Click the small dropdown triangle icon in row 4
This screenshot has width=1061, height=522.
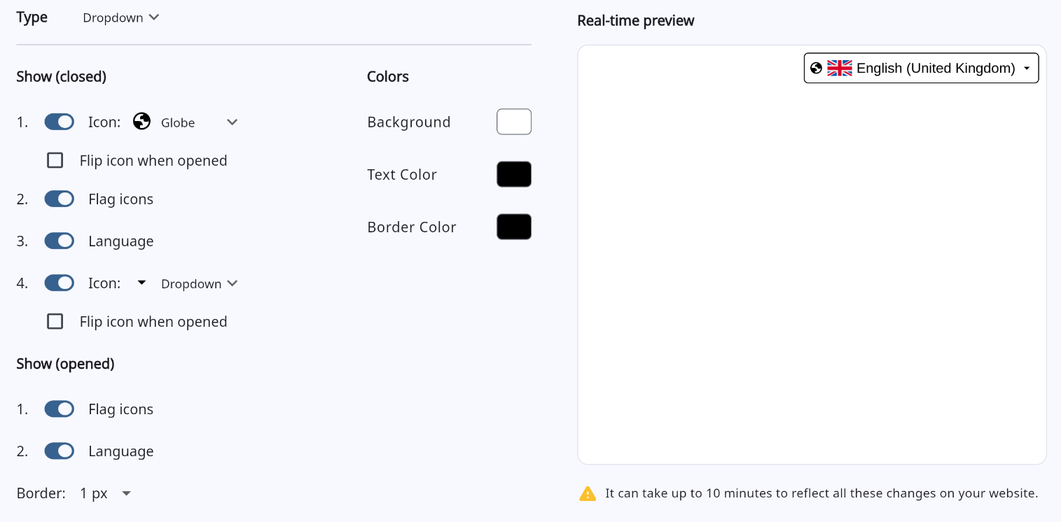pos(141,283)
